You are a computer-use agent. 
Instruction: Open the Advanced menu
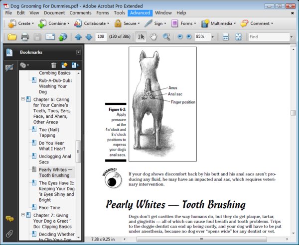tap(140, 12)
